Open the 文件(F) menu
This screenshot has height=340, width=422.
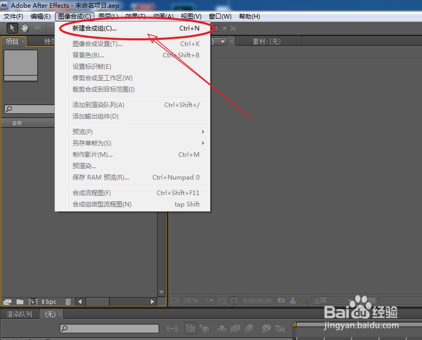pyautogui.click(x=13, y=17)
